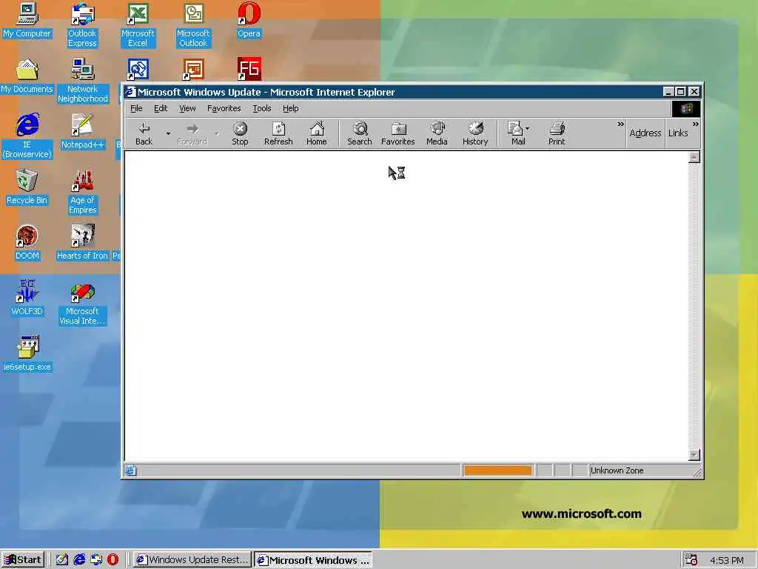The image size is (758, 569).
Task: Open the File menu
Action: point(136,108)
